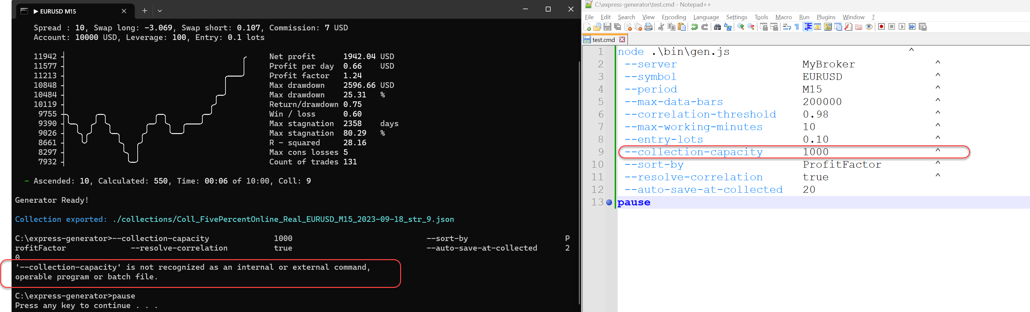Close current document via toolbar icon
Image resolution: width=1030 pixels, height=312 pixels.
pyautogui.click(x=628, y=27)
